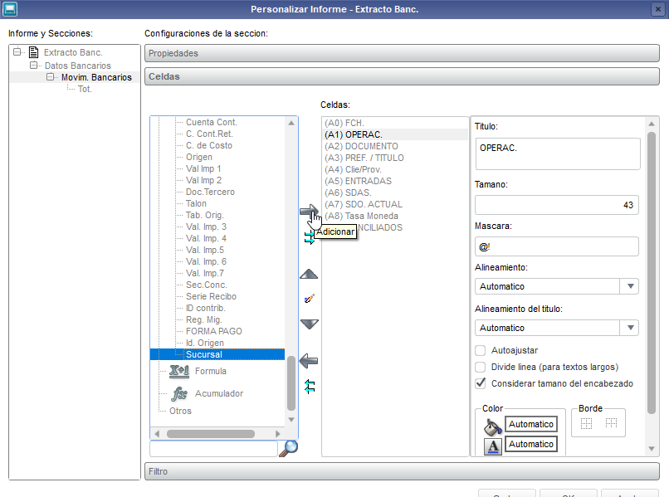Uncheck Considerar tamano del encabezado
Viewport: 669px width, 497px height.
[481, 383]
